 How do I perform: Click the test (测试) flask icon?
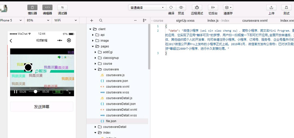click(286, 7)
